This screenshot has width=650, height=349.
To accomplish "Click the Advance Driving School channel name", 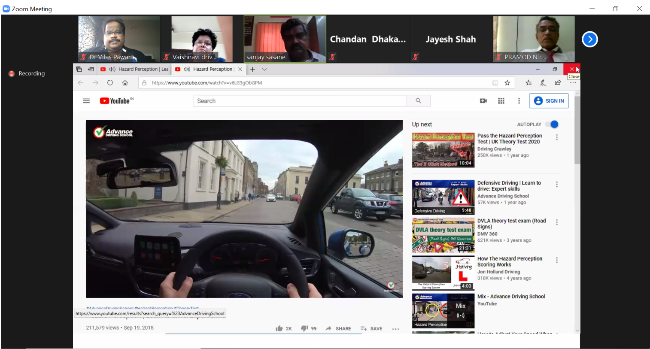I will (x=503, y=196).
